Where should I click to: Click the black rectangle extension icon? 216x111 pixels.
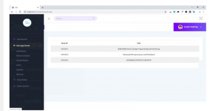[x=178, y=12]
